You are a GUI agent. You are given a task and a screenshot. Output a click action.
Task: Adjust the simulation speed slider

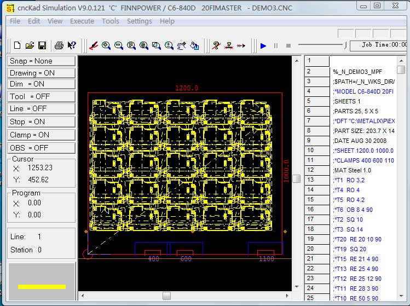pyautogui.click(x=345, y=45)
